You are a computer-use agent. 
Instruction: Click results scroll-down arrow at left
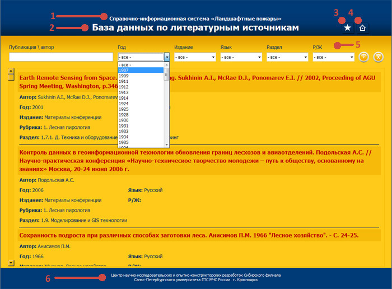(11, 263)
